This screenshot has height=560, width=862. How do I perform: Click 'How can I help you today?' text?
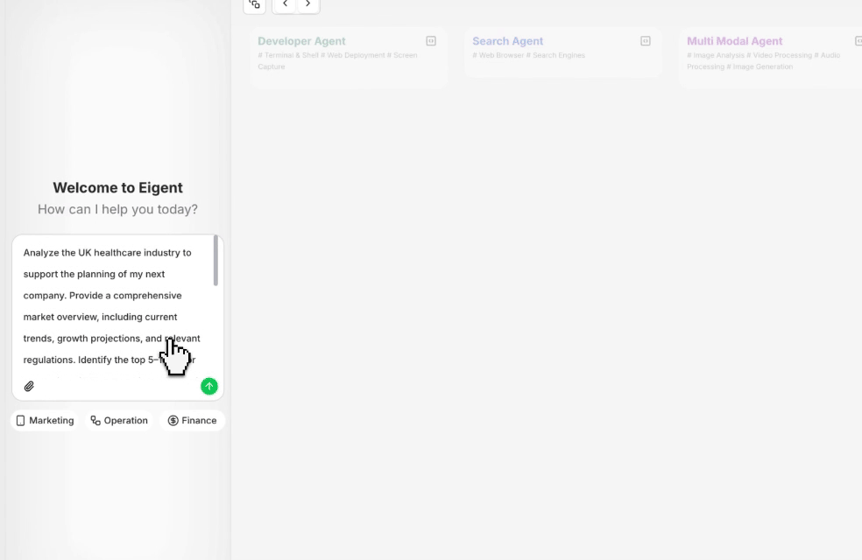[117, 209]
